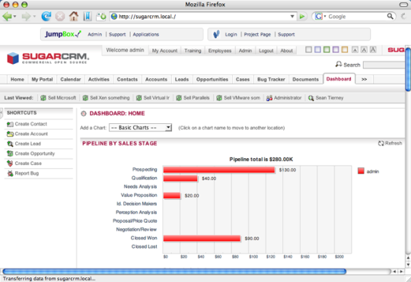Click the Report Bug shortcut icon
This screenshot has width=411, height=282.
click(x=10, y=173)
